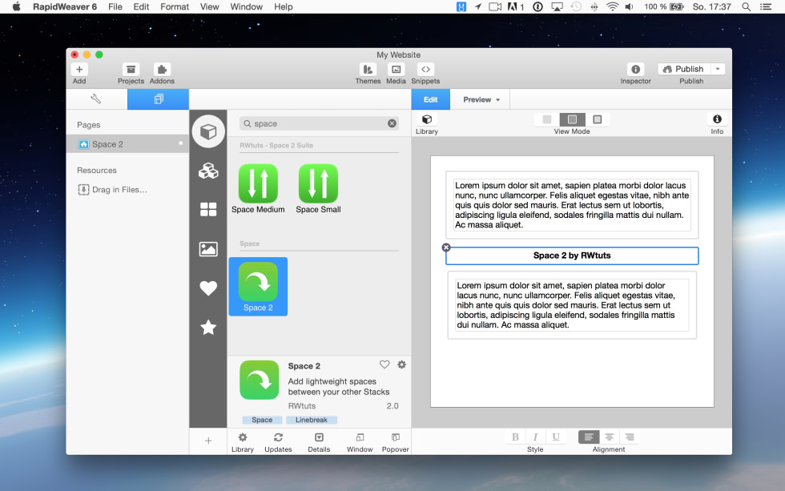The height and width of the screenshot is (491, 785).
Task: Toggle Bold style
Action: [515, 437]
